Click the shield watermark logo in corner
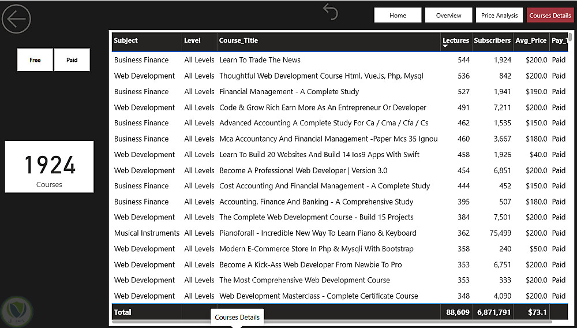The height and width of the screenshot is (328, 577). 17,312
